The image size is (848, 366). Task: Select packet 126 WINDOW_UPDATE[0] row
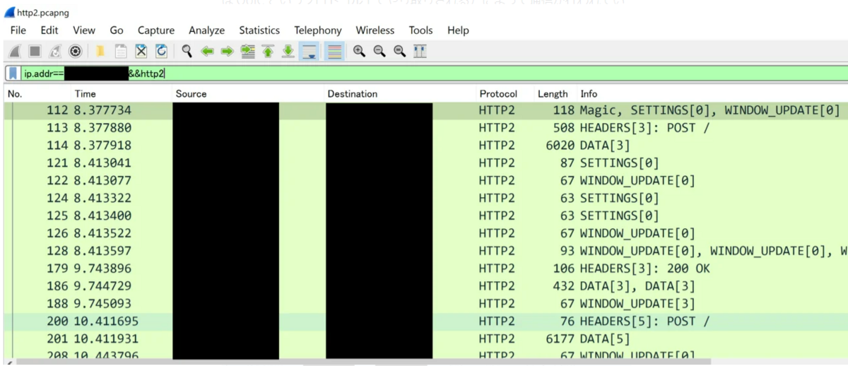[425, 233]
